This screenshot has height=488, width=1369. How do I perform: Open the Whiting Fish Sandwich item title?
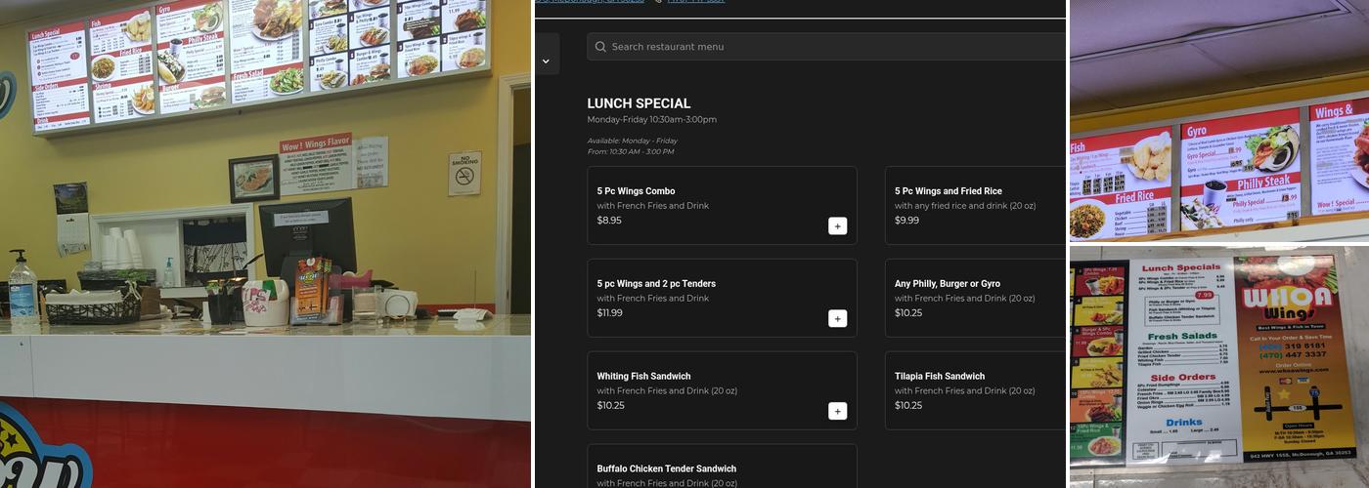(643, 377)
